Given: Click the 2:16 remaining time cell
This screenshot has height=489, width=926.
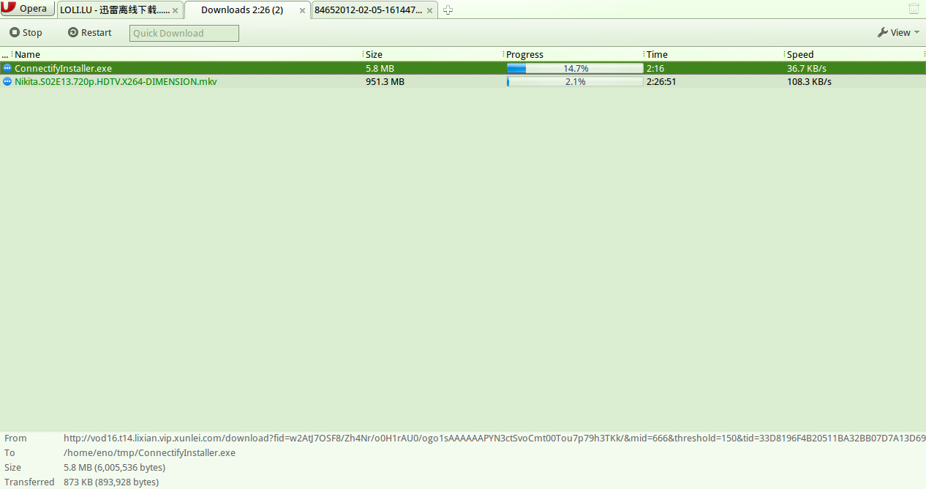Looking at the screenshot, I should 655,68.
